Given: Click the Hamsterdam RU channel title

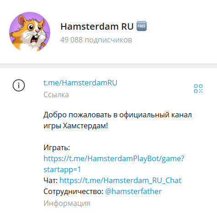Looking at the screenshot, I should [x=97, y=26].
